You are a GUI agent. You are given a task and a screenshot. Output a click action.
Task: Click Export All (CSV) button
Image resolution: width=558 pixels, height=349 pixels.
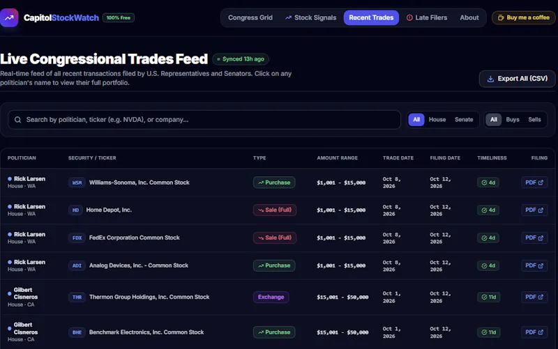pyautogui.click(x=517, y=79)
